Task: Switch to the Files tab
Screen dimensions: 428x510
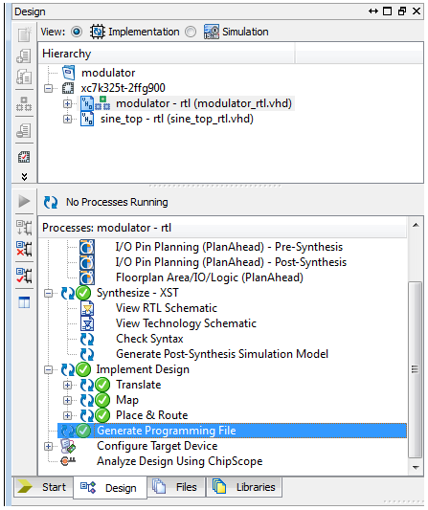Action: (x=176, y=487)
